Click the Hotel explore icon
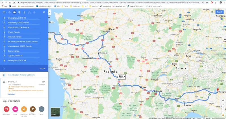226x119 pixels. (x=15, y=109)
